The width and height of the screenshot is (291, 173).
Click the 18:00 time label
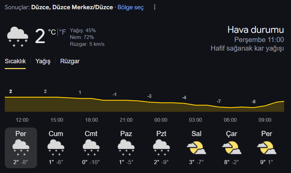point(91,120)
